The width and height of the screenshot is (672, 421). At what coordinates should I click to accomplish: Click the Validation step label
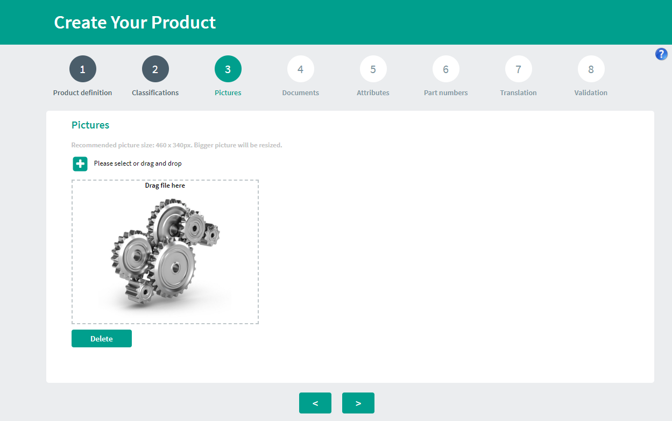tap(591, 92)
